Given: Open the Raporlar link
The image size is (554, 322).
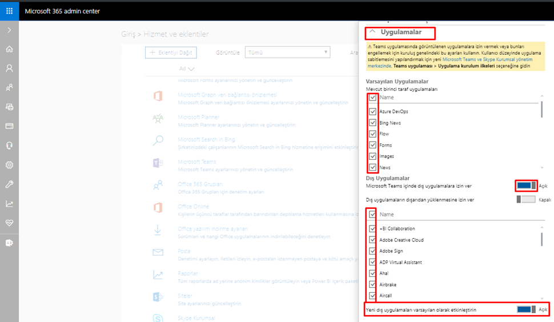Looking at the screenshot, I should tap(187, 273).
